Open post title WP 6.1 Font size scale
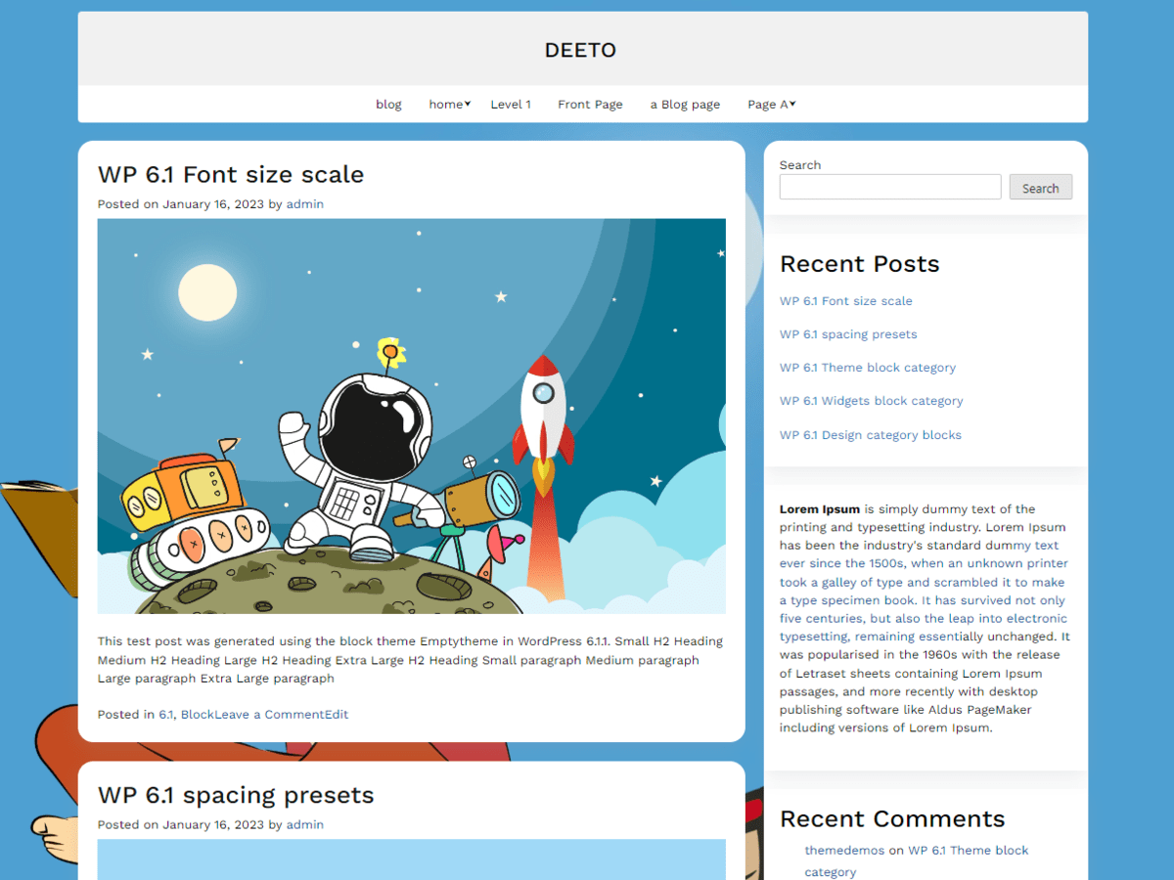 [x=231, y=175]
